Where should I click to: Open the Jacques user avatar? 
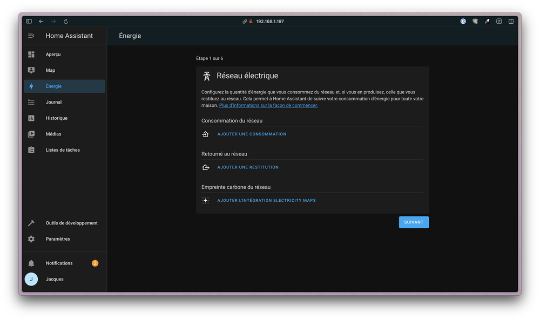click(x=31, y=279)
